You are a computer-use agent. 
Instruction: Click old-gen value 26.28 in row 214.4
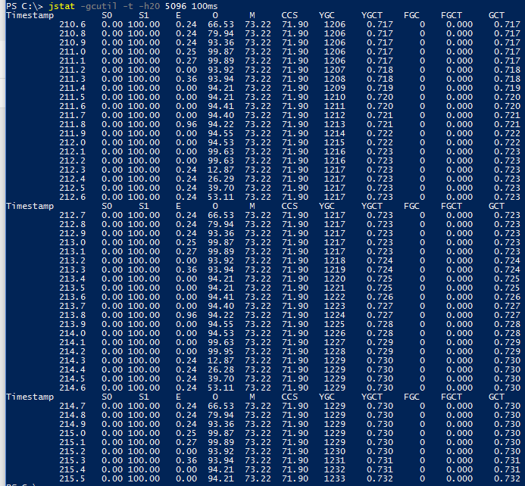point(220,369)
